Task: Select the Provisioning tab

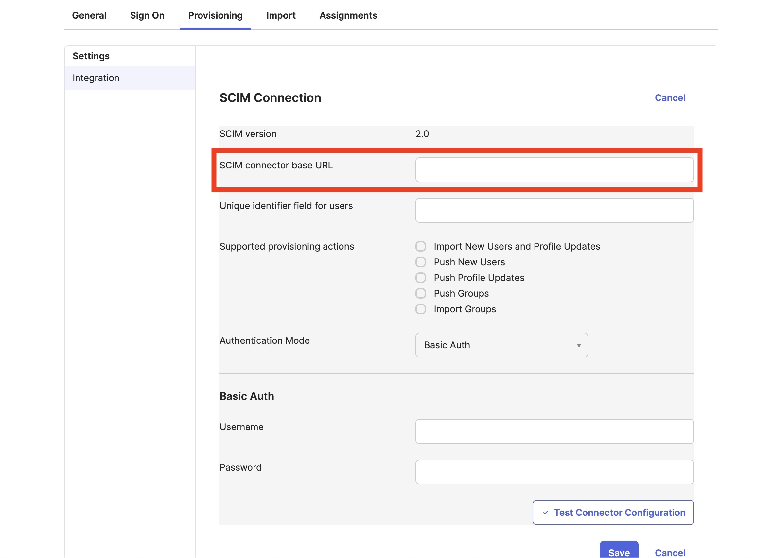Action: click(215, 16)
